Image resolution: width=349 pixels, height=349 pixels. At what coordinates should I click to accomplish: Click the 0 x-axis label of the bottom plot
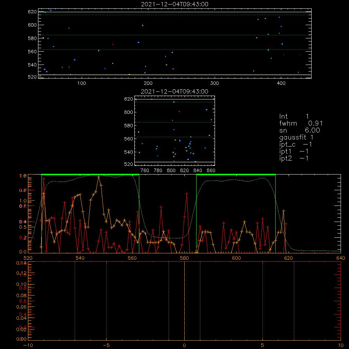(x=184, y=345)
